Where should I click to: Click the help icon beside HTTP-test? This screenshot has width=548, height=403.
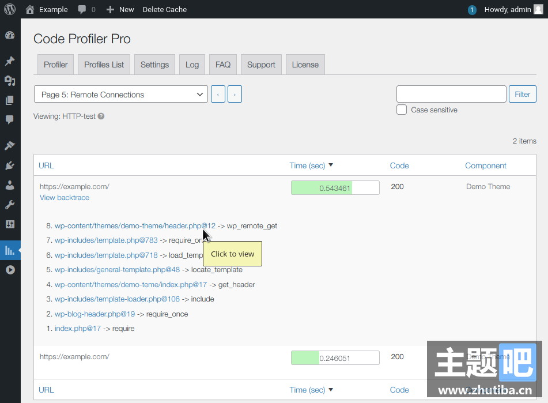click(x=101, y=116)
